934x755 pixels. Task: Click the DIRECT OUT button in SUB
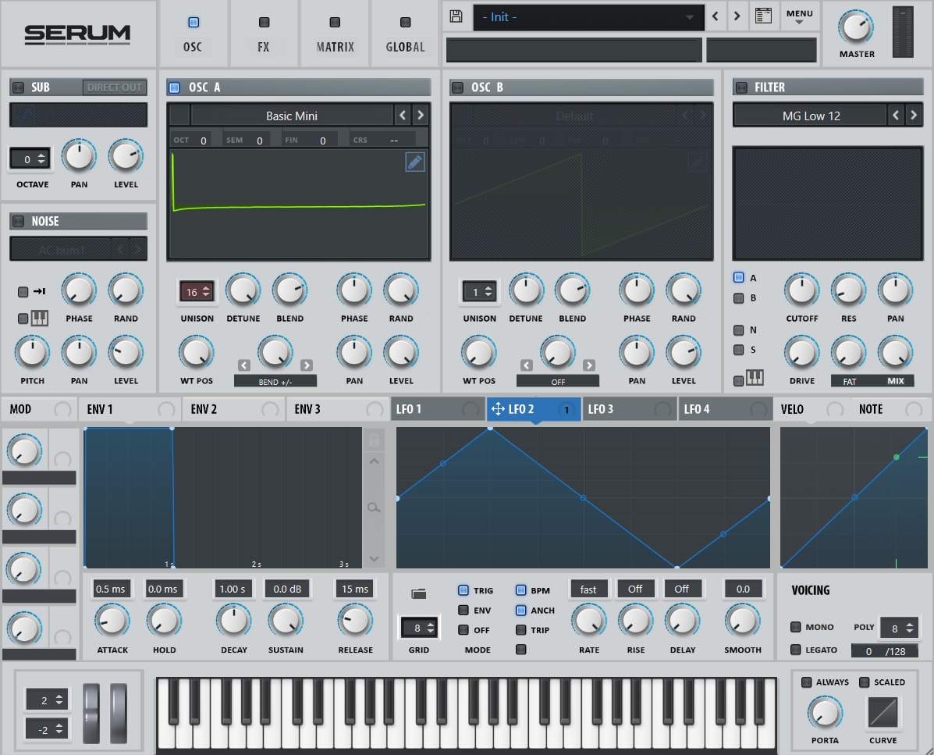115,87
